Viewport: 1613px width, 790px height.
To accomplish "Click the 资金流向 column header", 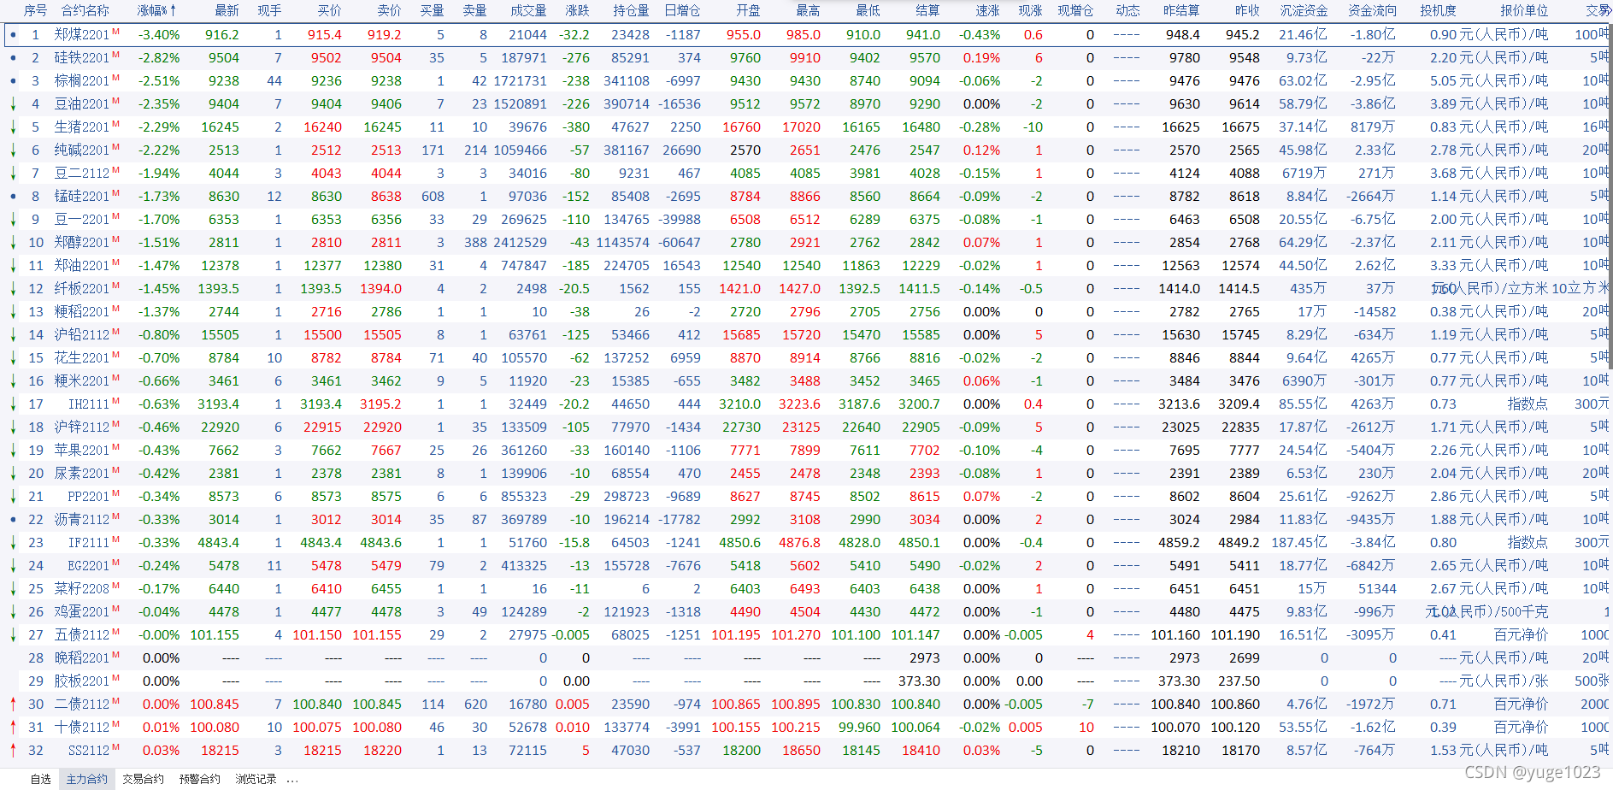I will pyautogui.click(x=1372, y=11).
